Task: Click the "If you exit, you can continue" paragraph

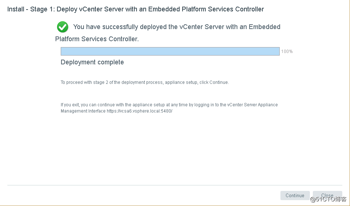Action: [169, 108]
